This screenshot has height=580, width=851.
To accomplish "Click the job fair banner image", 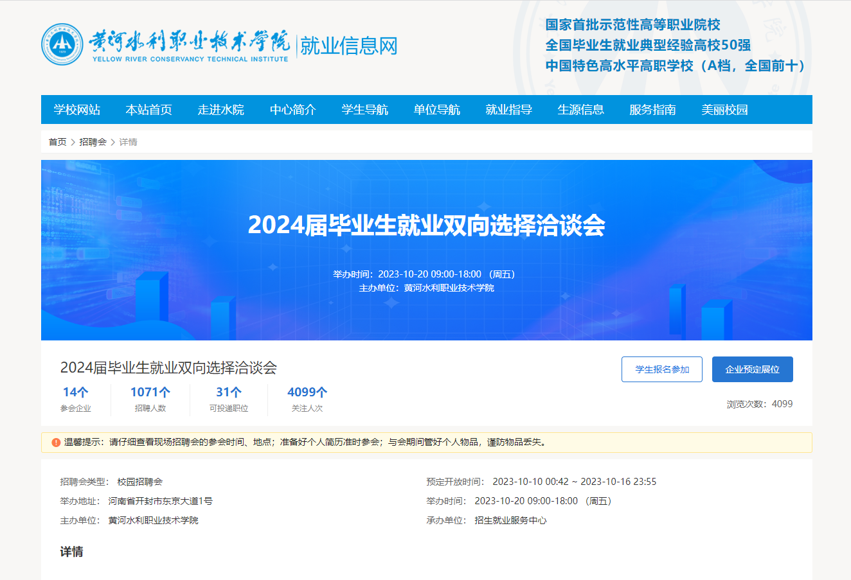I will [x=427, y=250].
